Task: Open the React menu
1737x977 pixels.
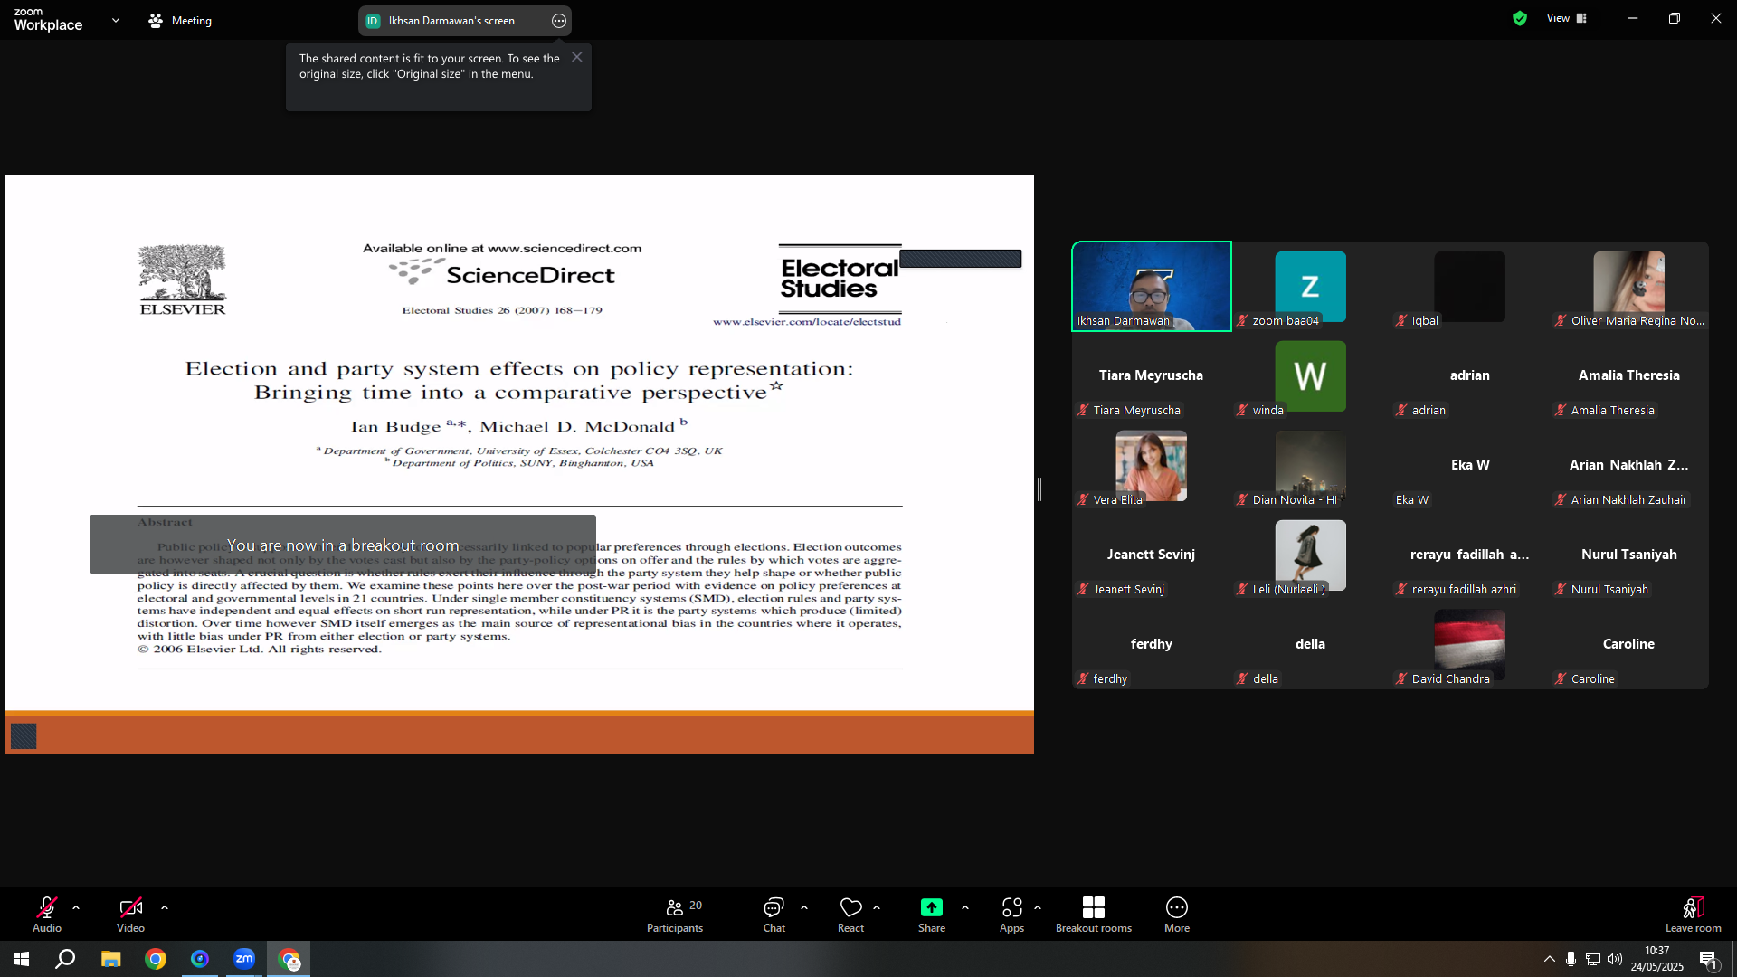Action: click(x=850, y=915)
